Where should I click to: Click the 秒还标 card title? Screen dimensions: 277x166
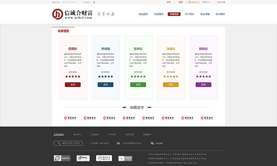pos(106,49)
